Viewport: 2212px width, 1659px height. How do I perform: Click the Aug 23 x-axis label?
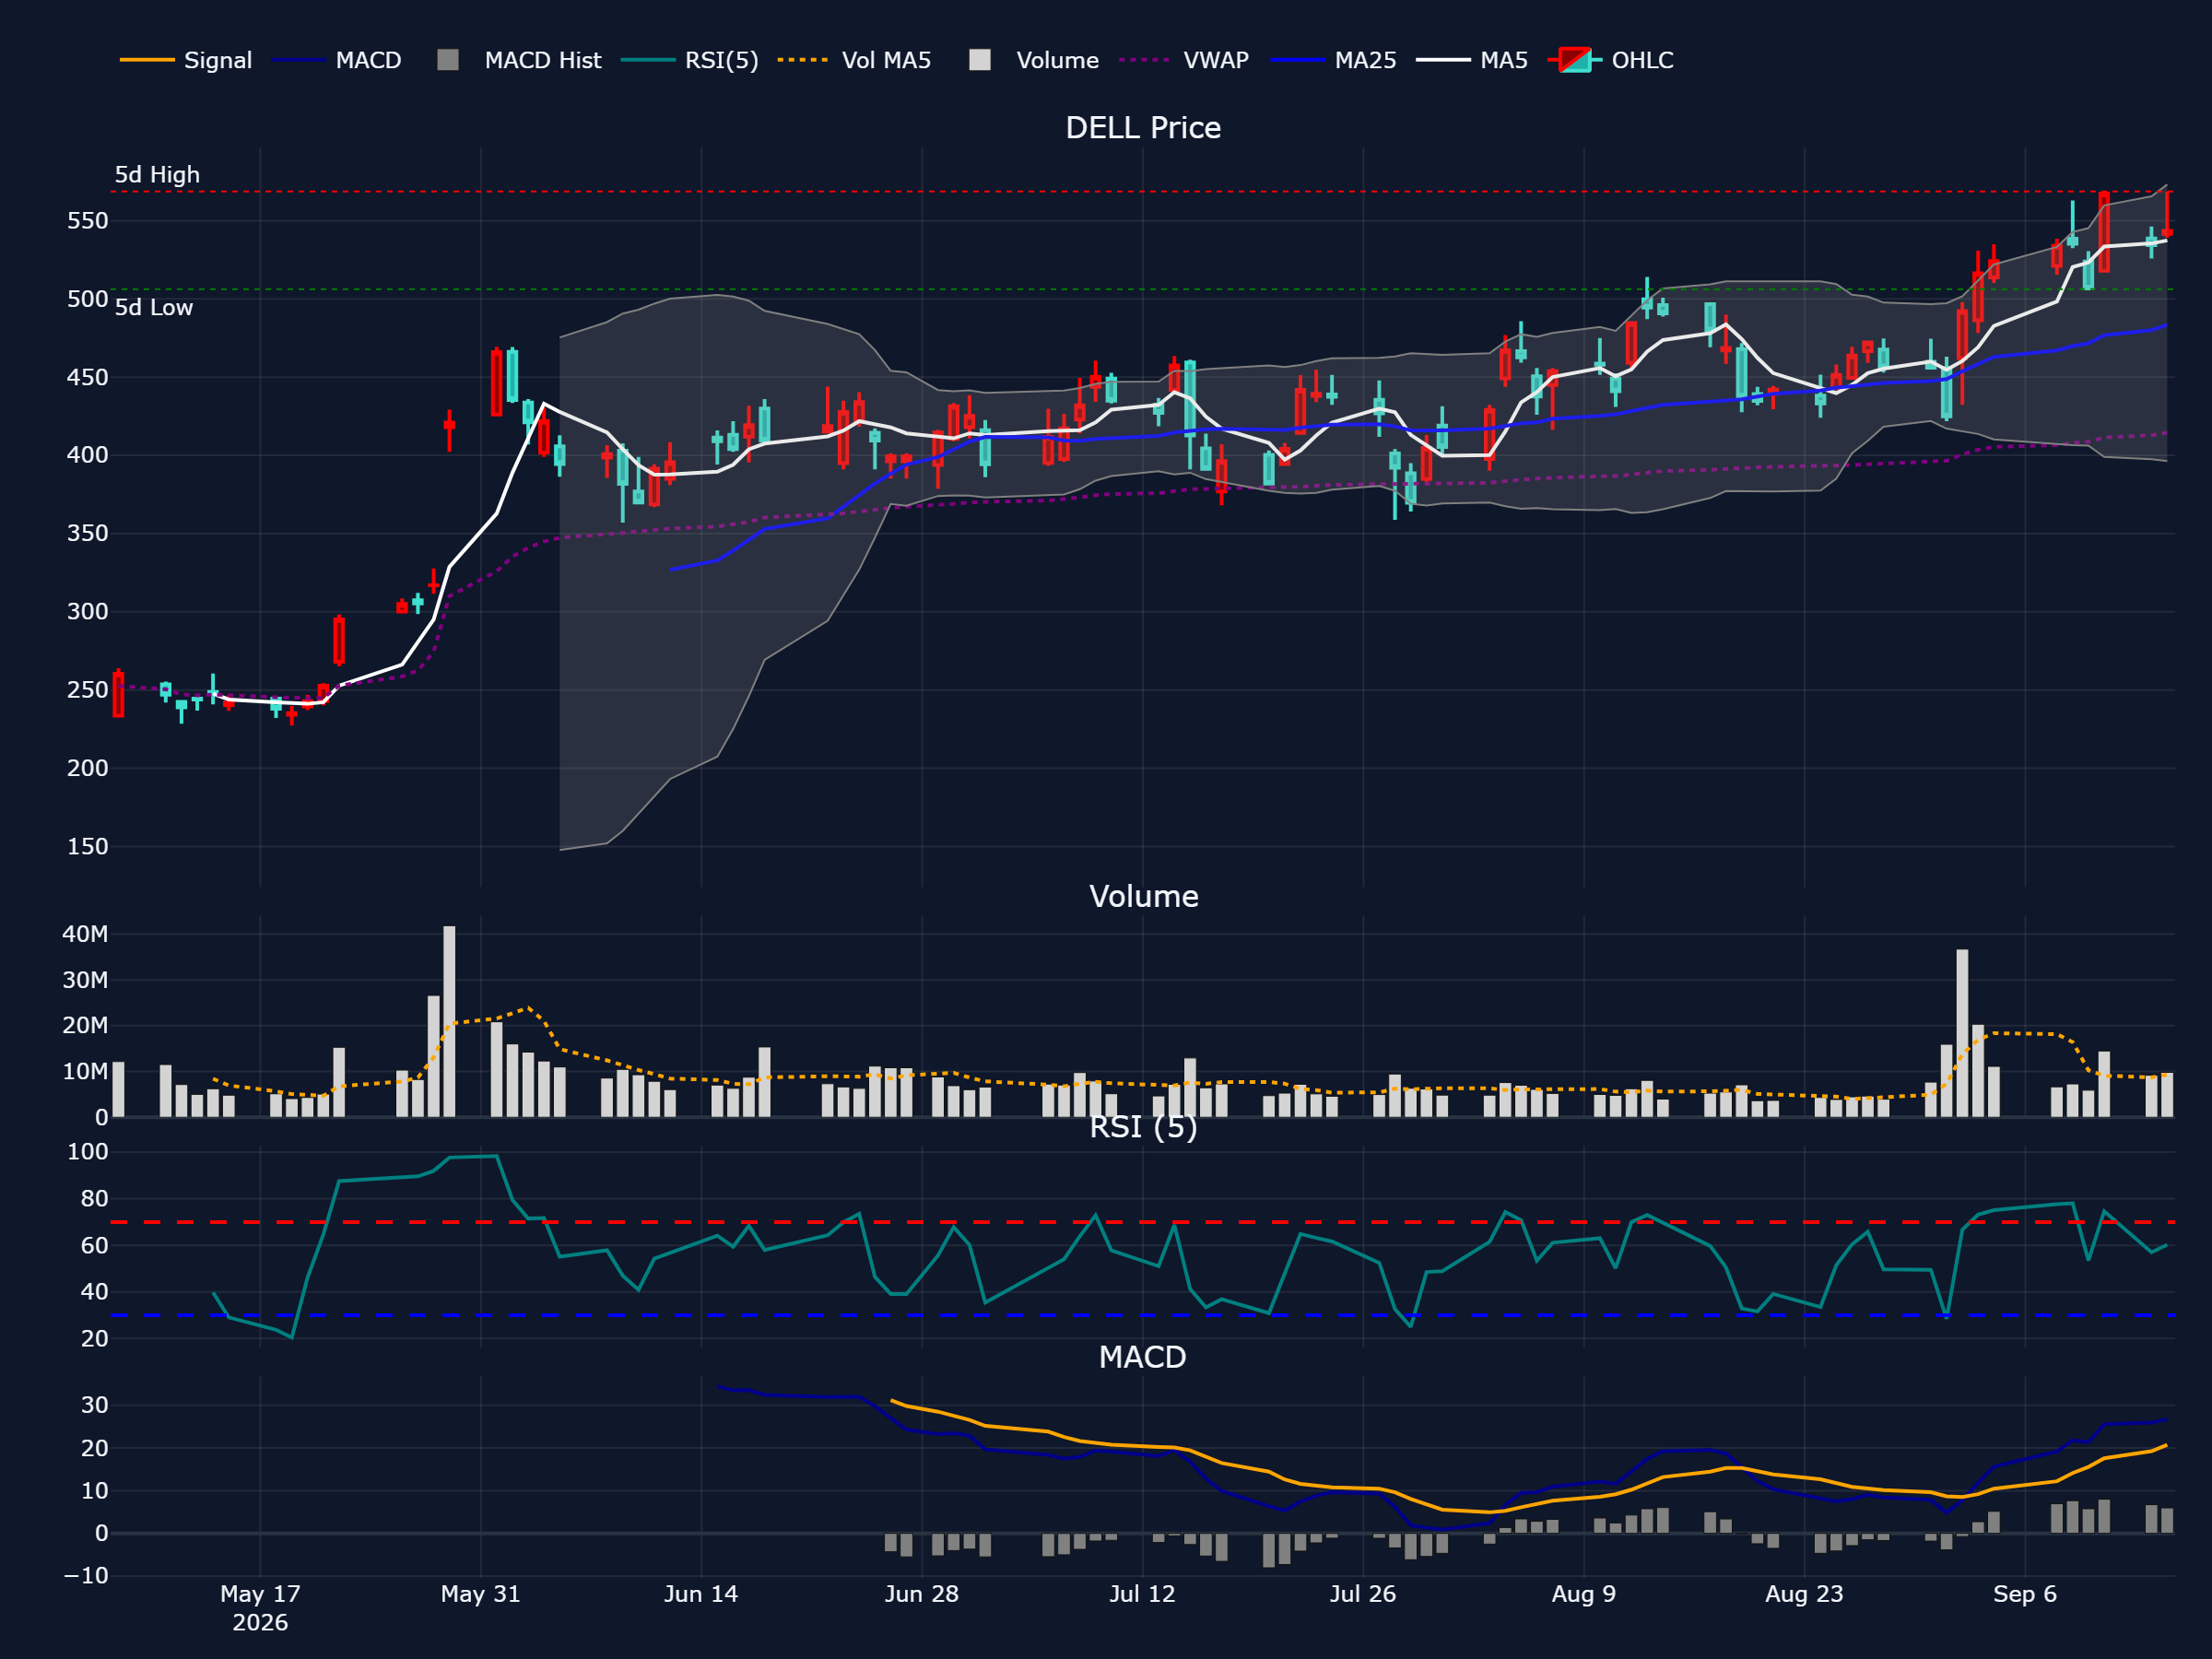click(1804, 1594)
